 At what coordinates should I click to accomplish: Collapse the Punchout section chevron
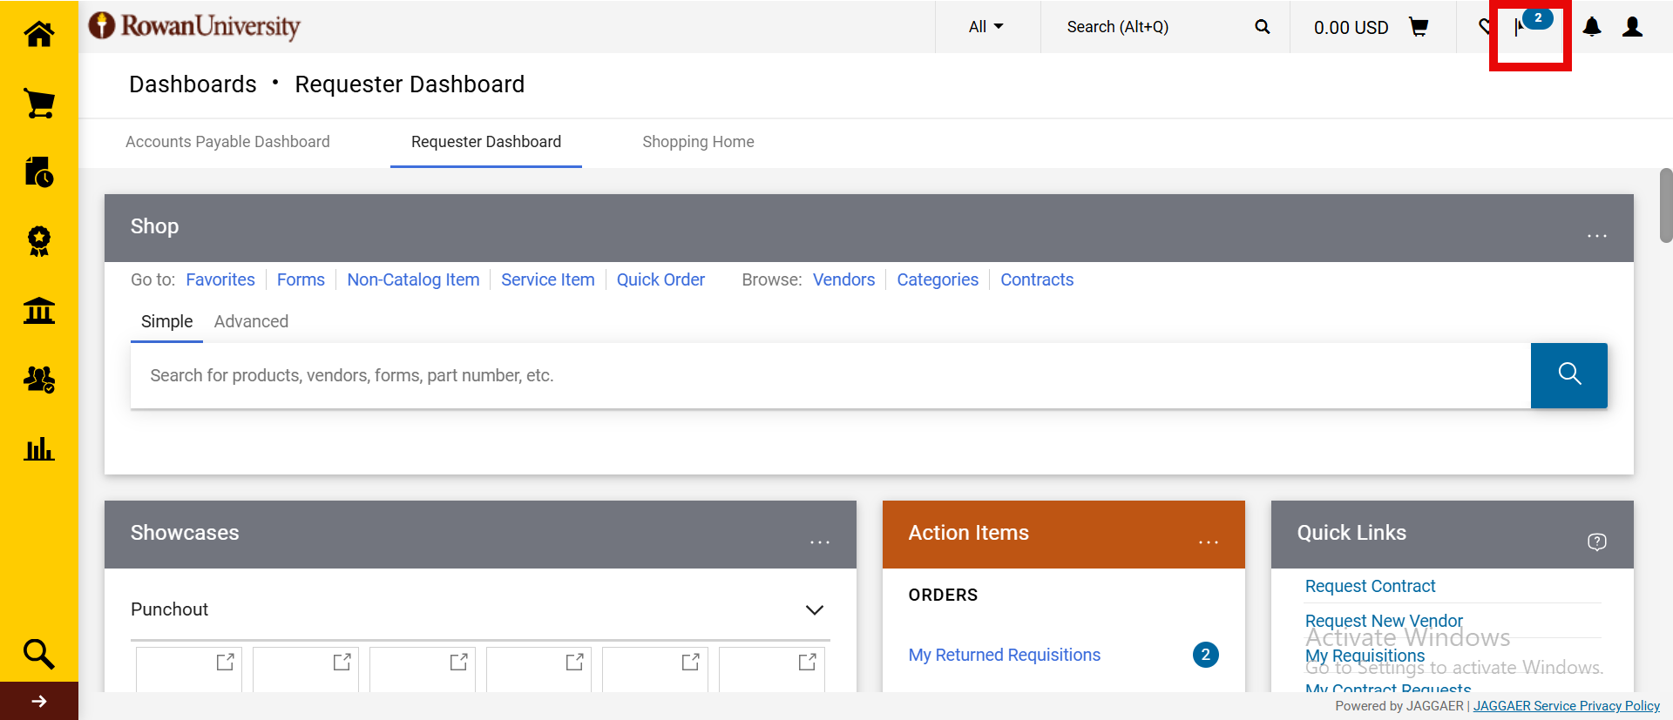pyautogui.click(x=815, y=609)
